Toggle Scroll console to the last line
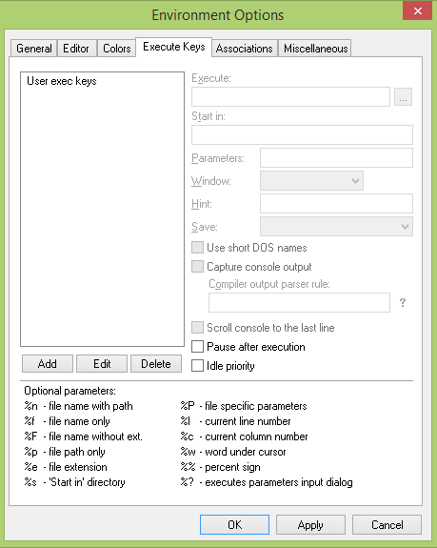 (x=198, y=328)
